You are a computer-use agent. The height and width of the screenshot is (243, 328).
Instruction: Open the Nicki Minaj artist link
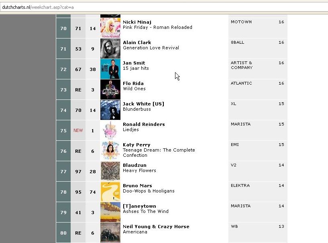tap(137, 22)
